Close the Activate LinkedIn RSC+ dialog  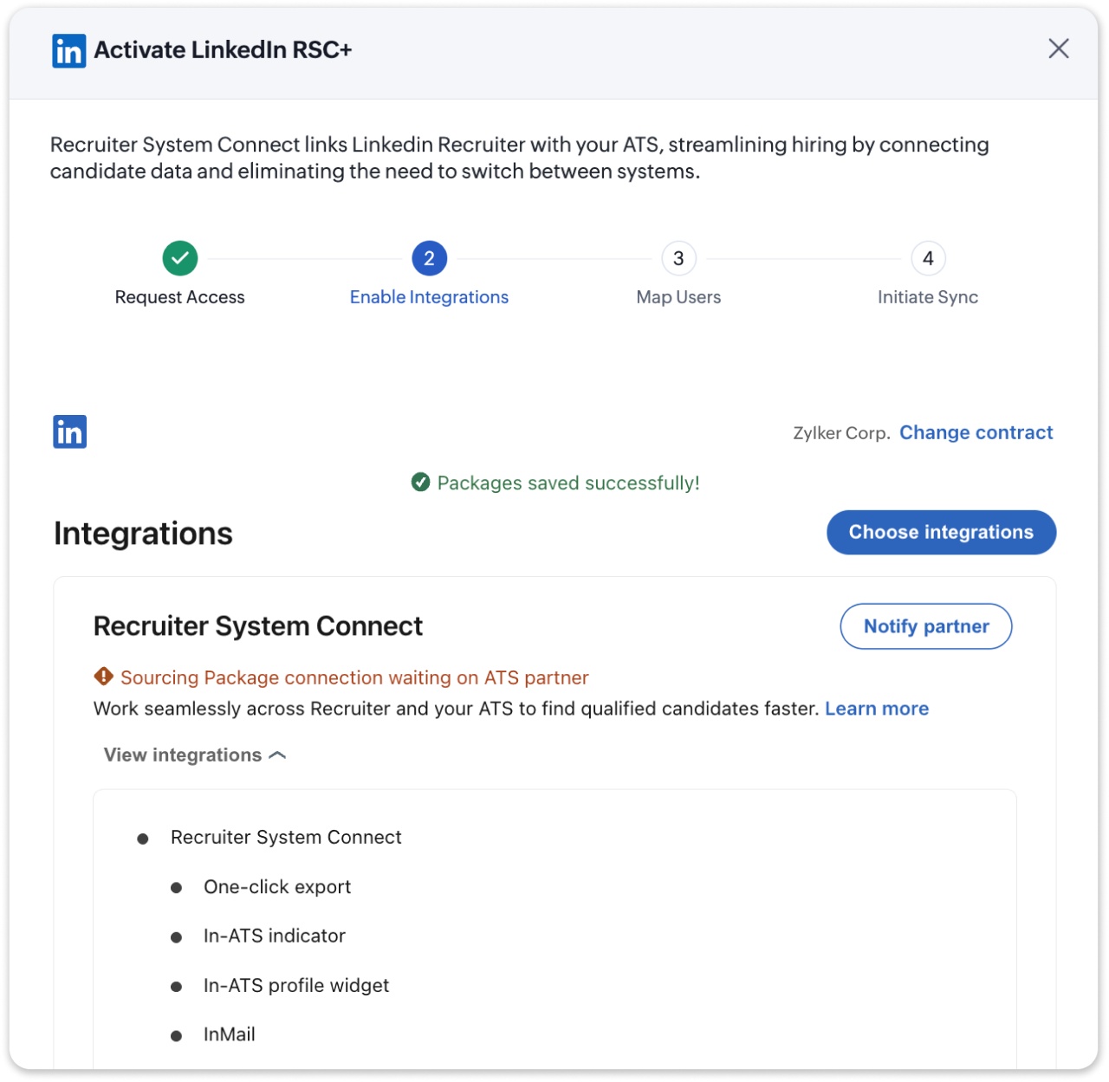click(x=1058, y=49)
